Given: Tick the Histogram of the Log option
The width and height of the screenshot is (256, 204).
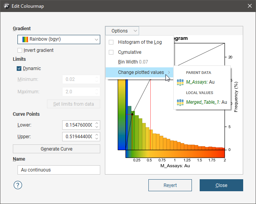Looking at the screenshot, I should (x=111, y=42).
